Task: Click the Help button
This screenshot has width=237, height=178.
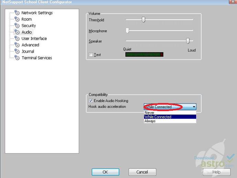Action: [x=216, y=172]
